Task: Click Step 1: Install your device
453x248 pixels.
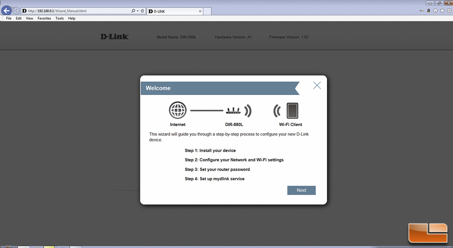Action: pos(210,150)
